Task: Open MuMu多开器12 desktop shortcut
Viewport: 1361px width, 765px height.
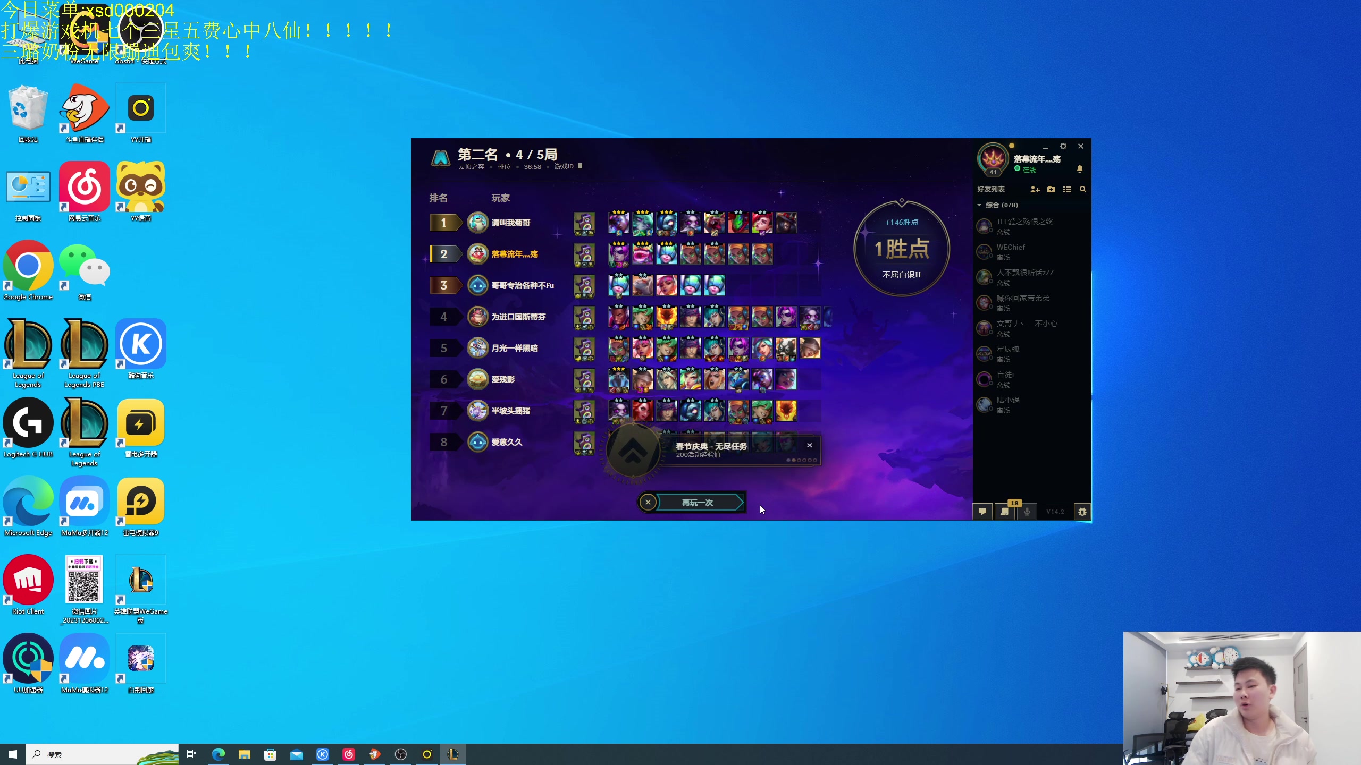Action: 85,507
